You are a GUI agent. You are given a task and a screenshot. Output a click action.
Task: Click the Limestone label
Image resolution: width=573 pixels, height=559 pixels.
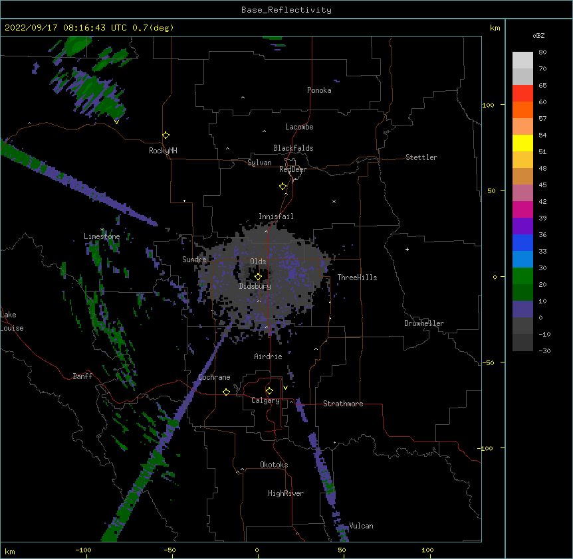102,236
